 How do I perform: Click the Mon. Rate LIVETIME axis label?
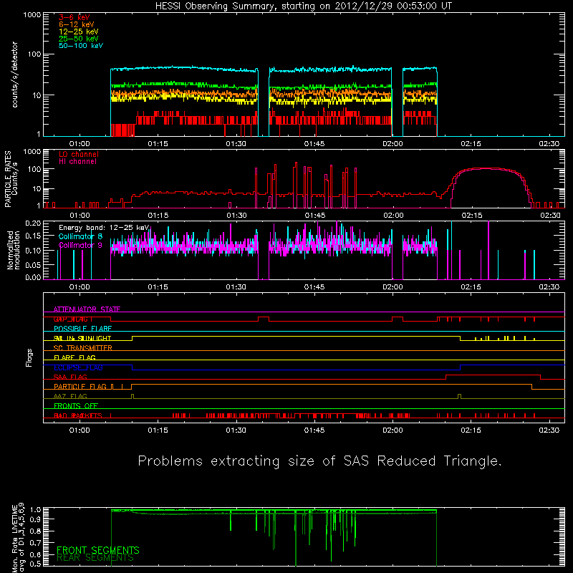click(x=19, y=538)
